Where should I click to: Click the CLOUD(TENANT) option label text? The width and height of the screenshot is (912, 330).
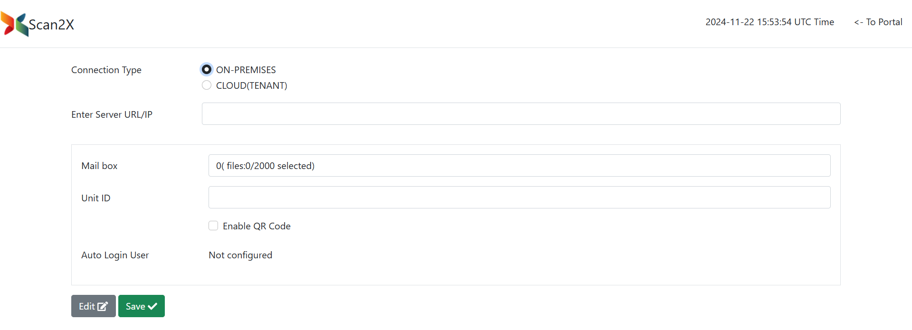[252, 85]
